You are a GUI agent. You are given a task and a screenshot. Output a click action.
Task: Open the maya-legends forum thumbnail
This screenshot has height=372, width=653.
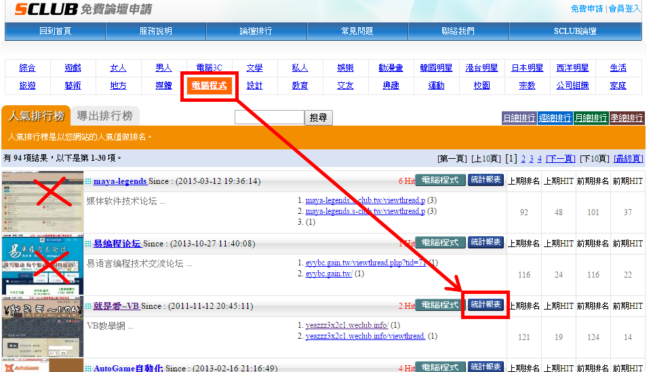pos(41,202)
